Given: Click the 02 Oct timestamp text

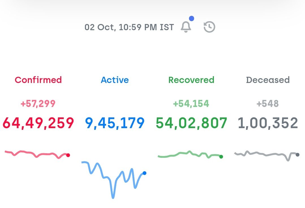Looking at the screenshot, I should pos(130,27).
